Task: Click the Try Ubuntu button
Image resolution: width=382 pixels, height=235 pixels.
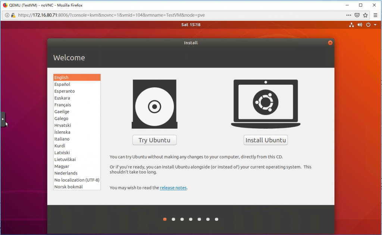Action: (x=154, y=140)
